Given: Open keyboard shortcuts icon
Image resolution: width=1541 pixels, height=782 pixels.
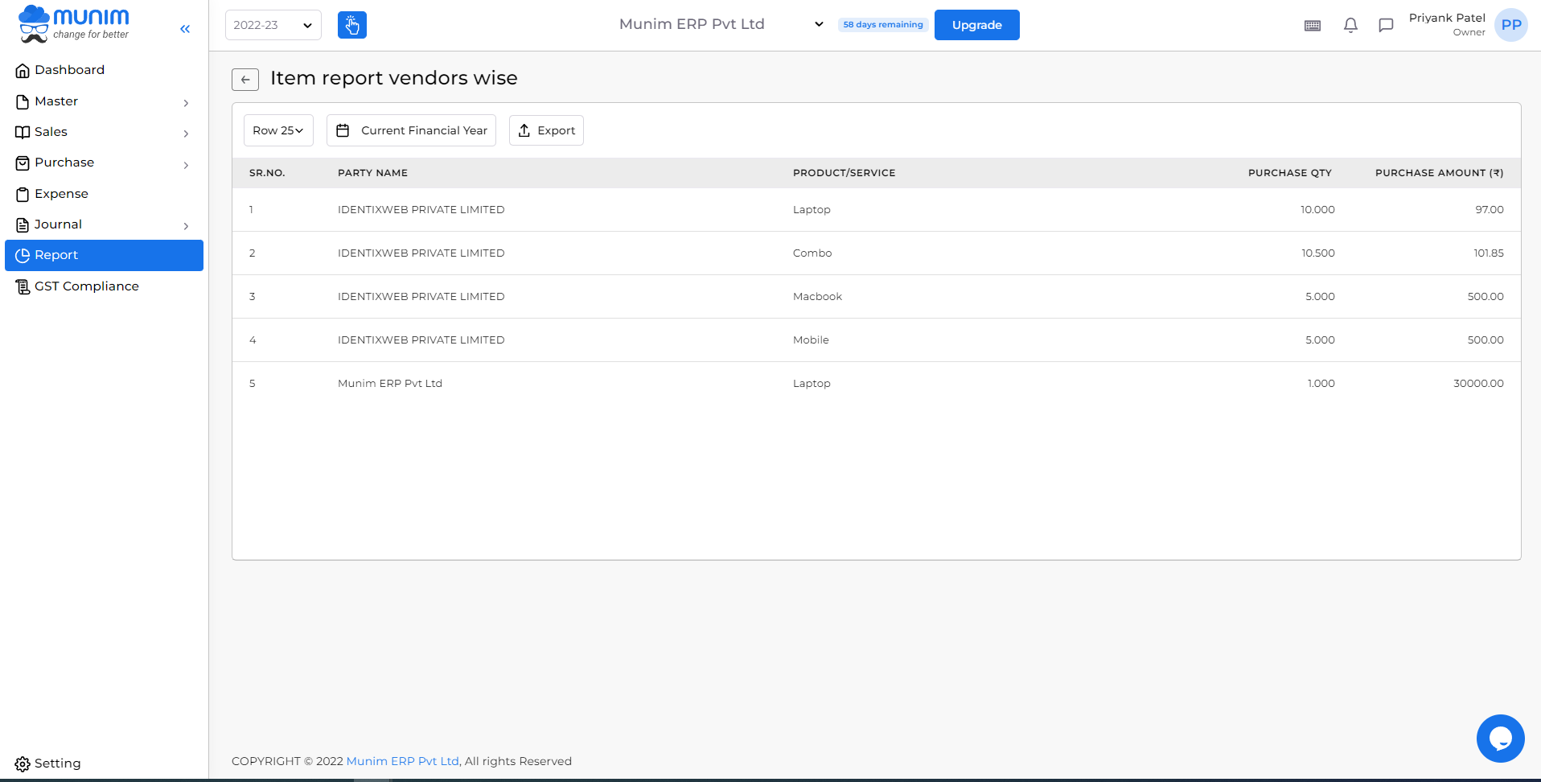Looking at the screenshot, I should pyautogui.click(x=1313, y=26).
